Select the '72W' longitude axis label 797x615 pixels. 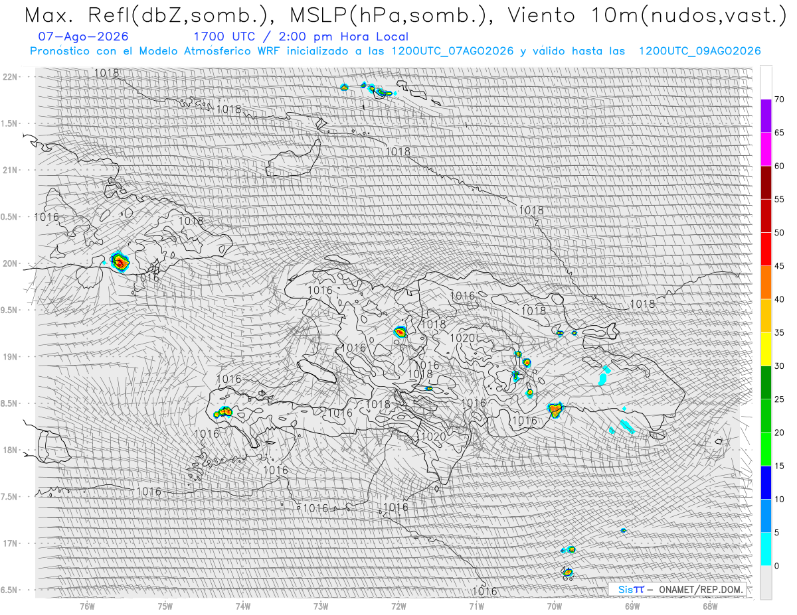click(x=398, y=606)
